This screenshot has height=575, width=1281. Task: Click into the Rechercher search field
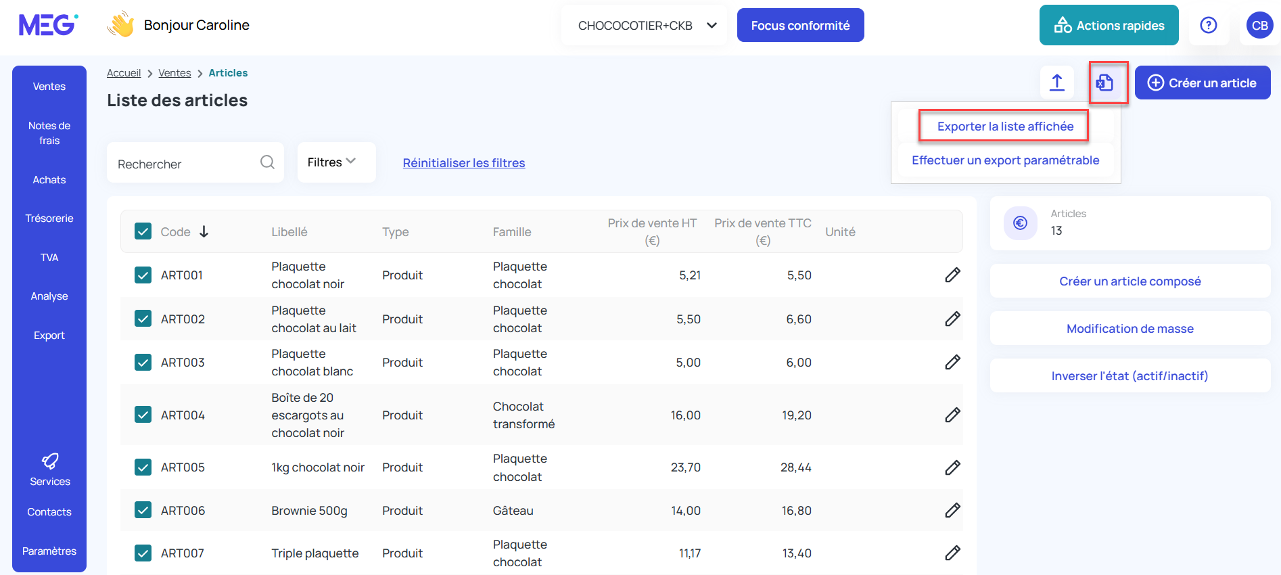pos(183,164)
